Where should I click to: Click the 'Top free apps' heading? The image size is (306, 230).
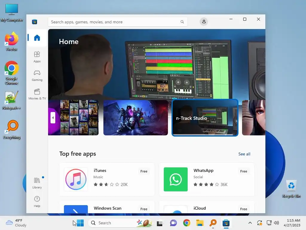78,154
